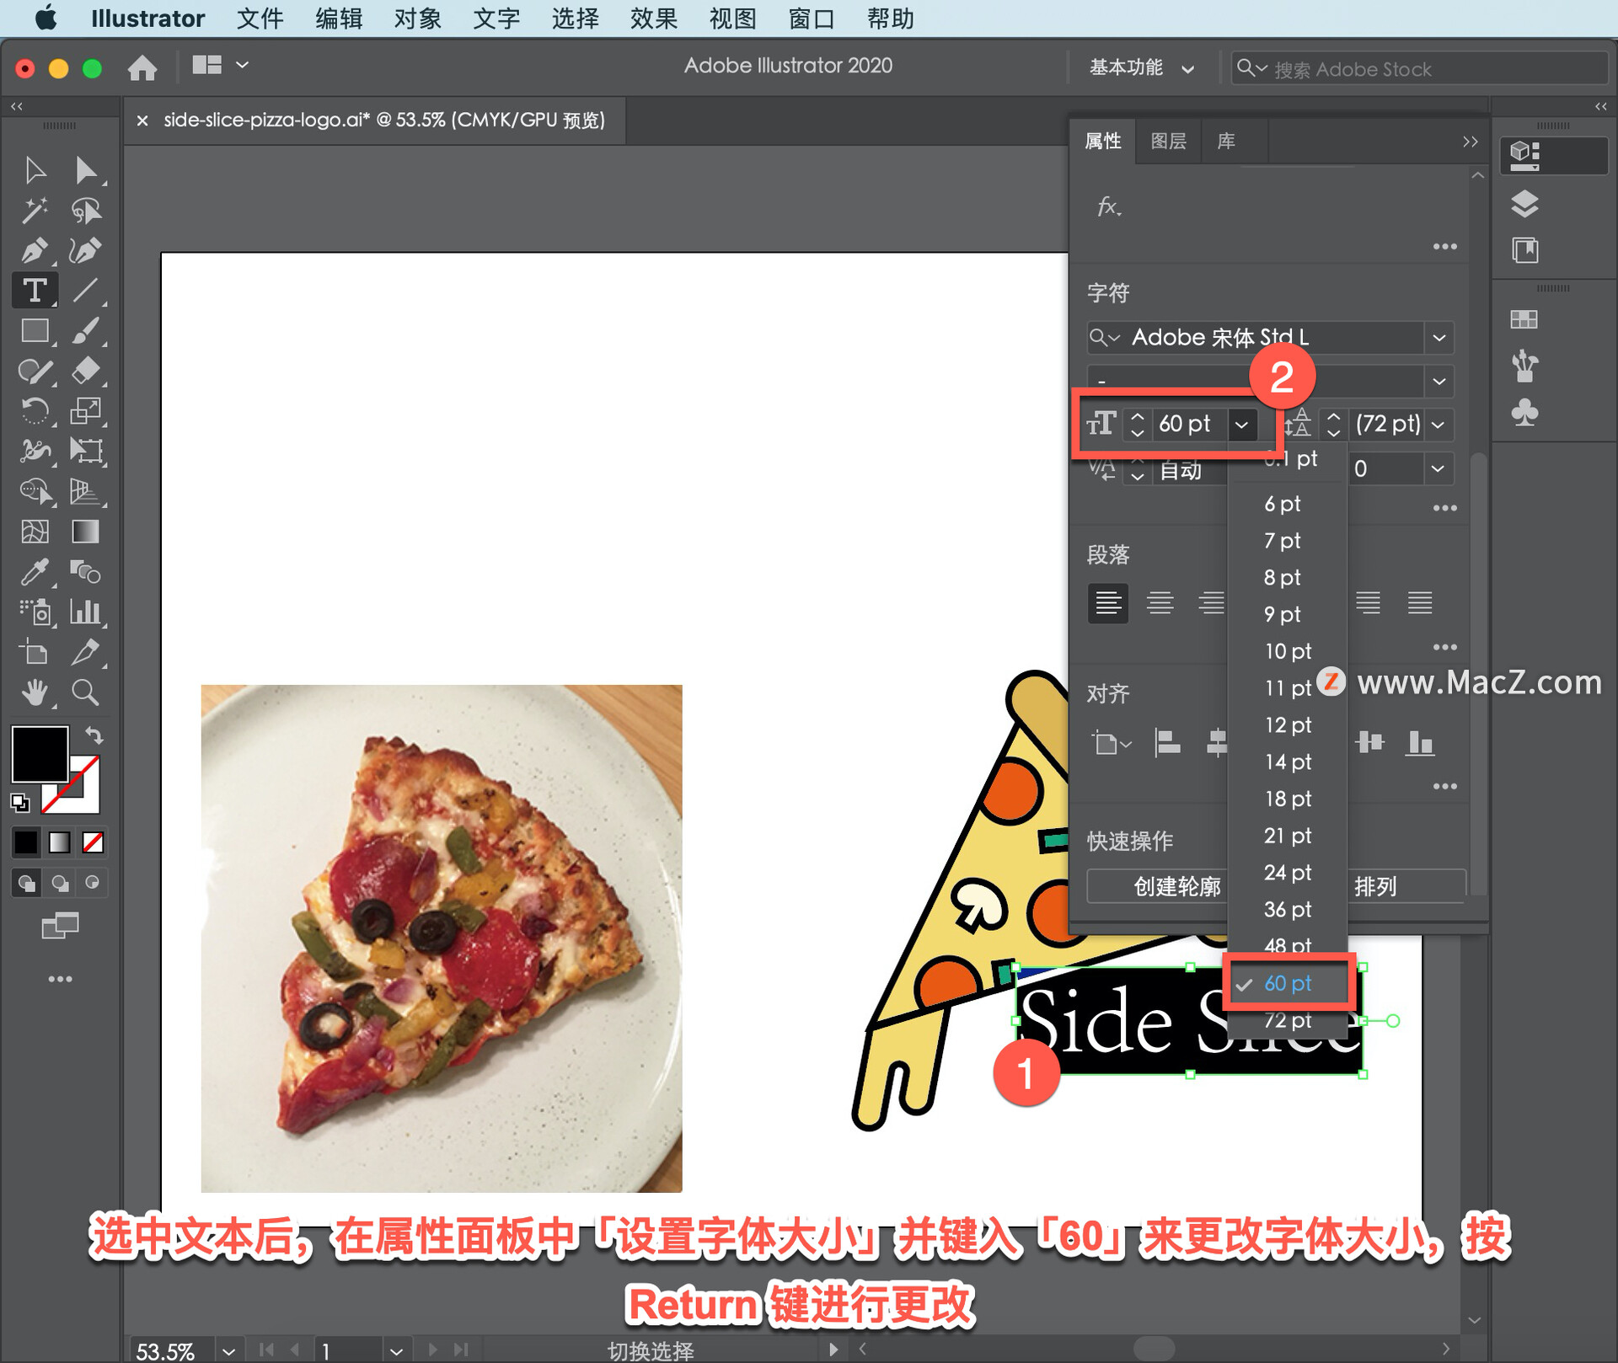The image size is (1618, 1363).
Task: Choose the Lasso tool
Action: (85, 211)
